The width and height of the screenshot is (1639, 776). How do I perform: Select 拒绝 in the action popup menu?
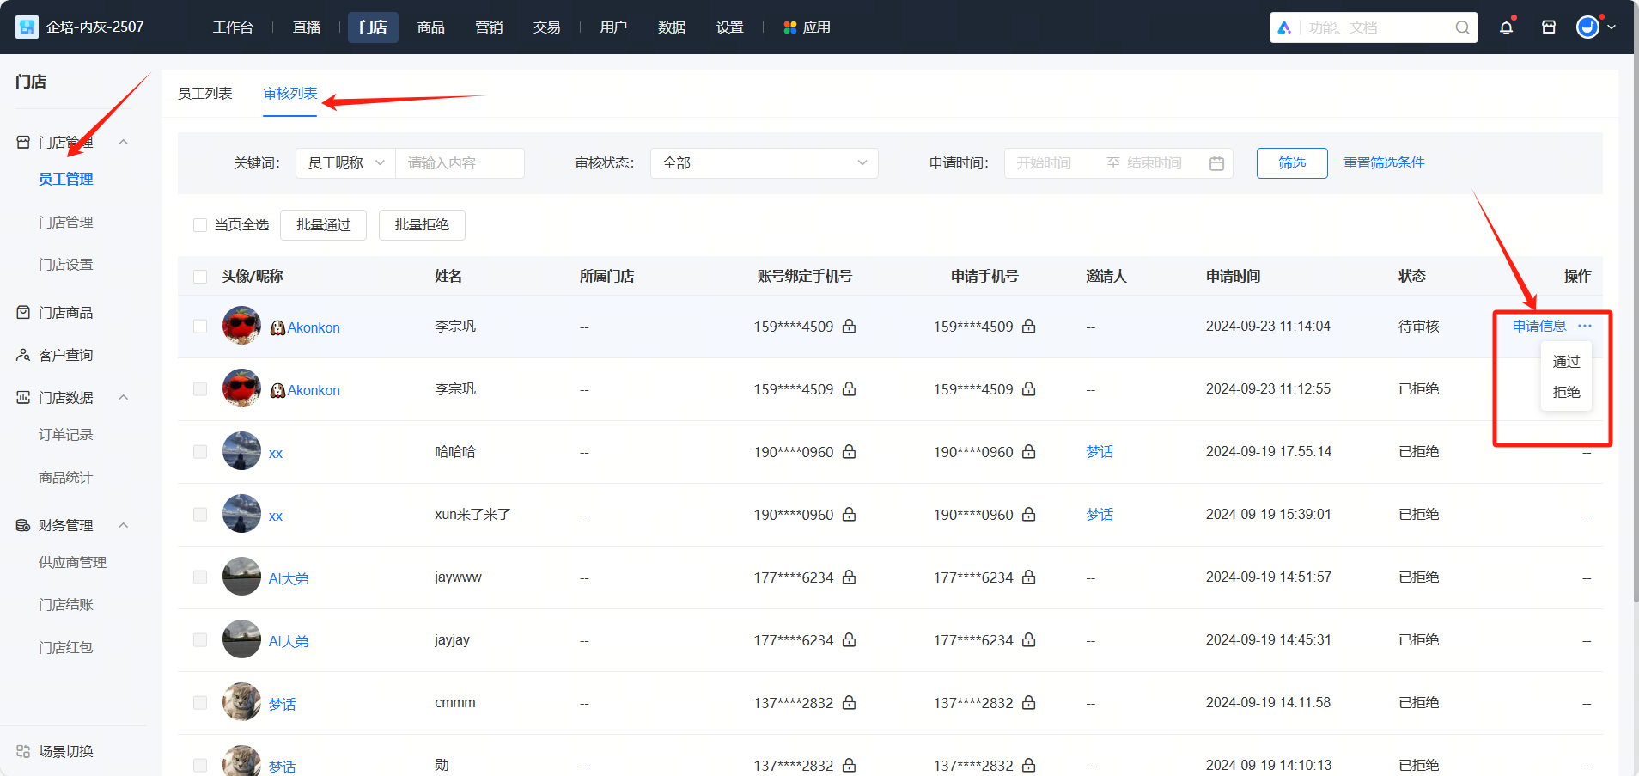coord(1567,392)
